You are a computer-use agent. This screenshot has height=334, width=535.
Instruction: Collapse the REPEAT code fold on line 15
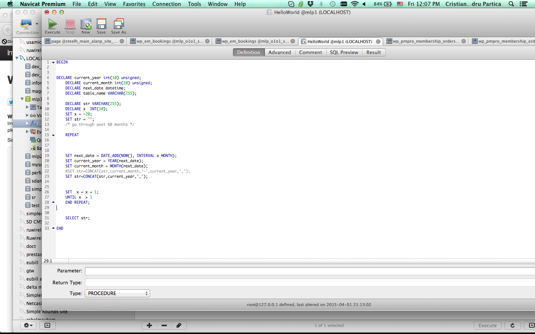[53, 135]
